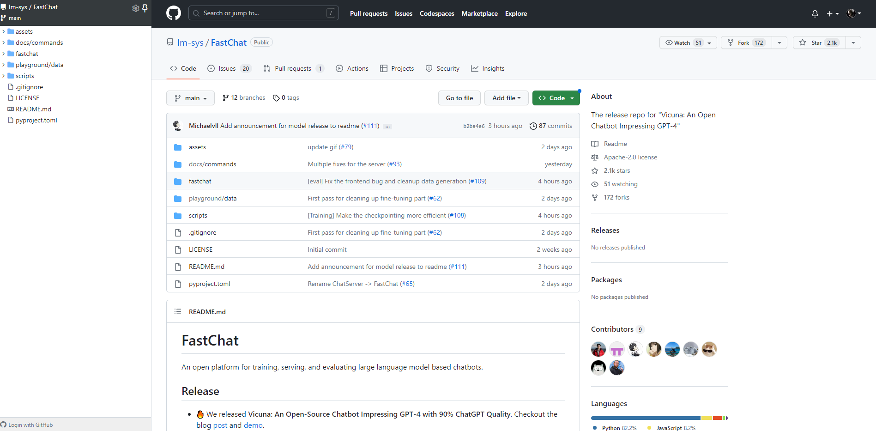Open LICENSE file in file list
The height and width of the screenshot is (431, 876).
tap(201, 249)
